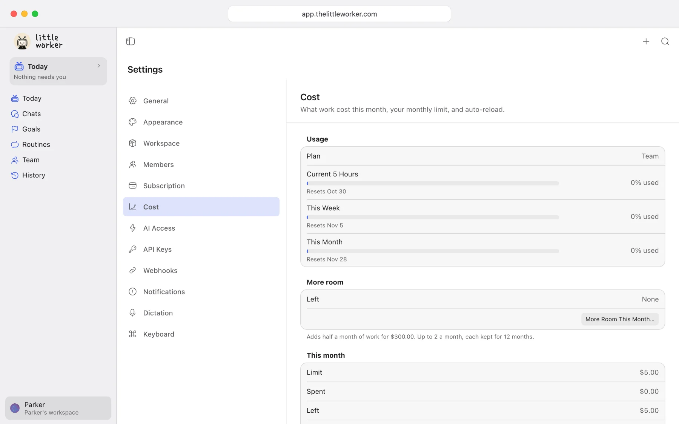Click the Spent value $0.00
Viewport: 679px width, 424px height.
pos(649,392)
